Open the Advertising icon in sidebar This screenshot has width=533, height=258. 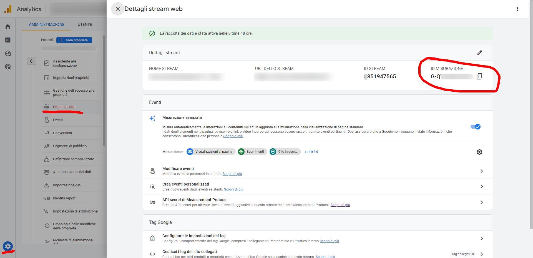tap(8, 67)
